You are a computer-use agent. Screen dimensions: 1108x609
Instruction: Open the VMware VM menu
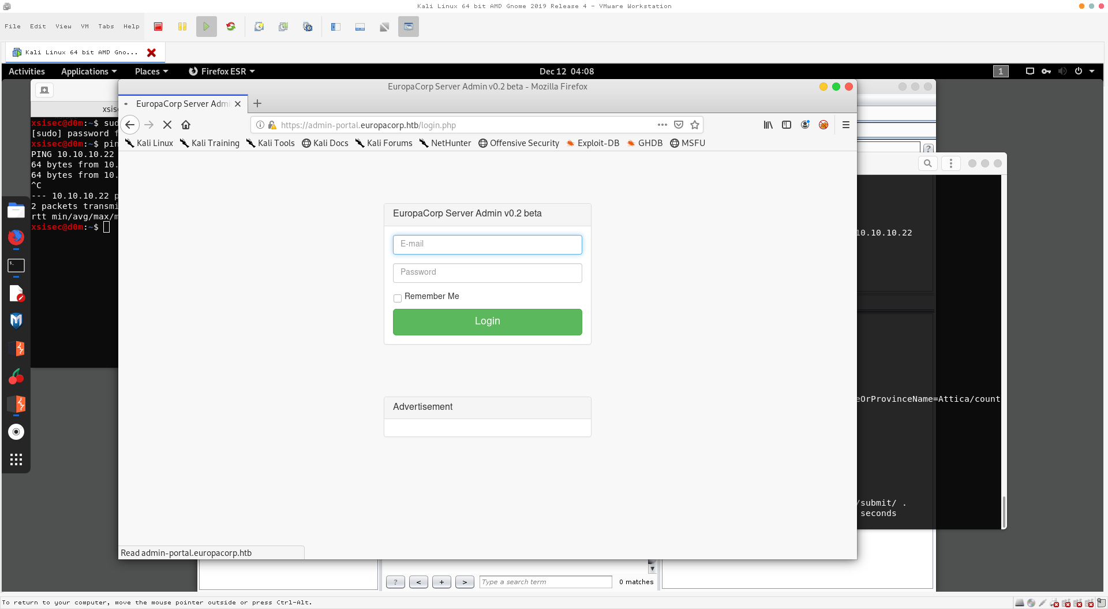point(85,27)
